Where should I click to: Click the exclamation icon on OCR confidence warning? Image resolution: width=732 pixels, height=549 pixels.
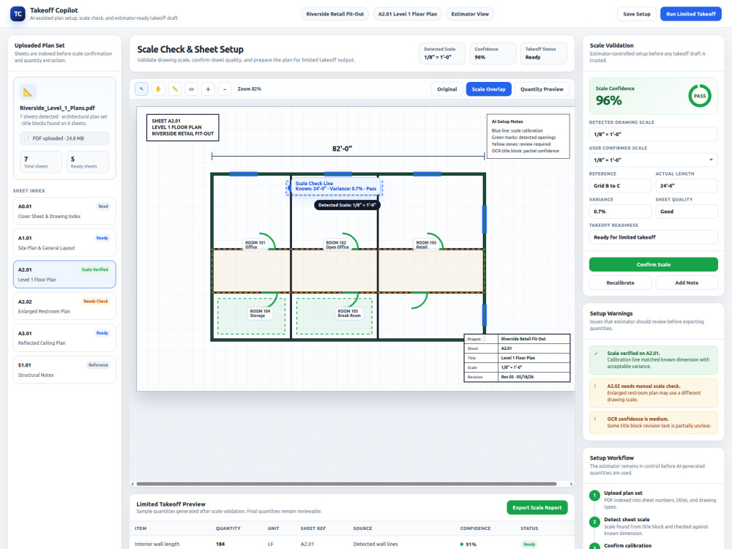click(594, 419)
